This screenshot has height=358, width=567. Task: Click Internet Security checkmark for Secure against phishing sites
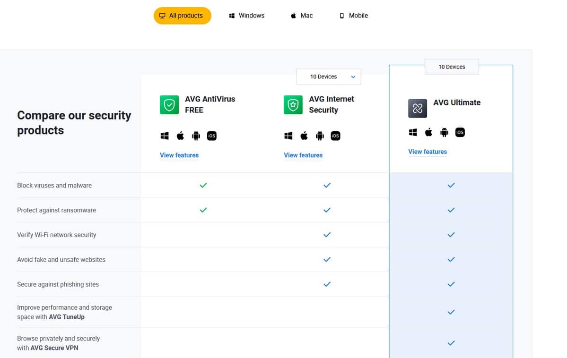327,284
